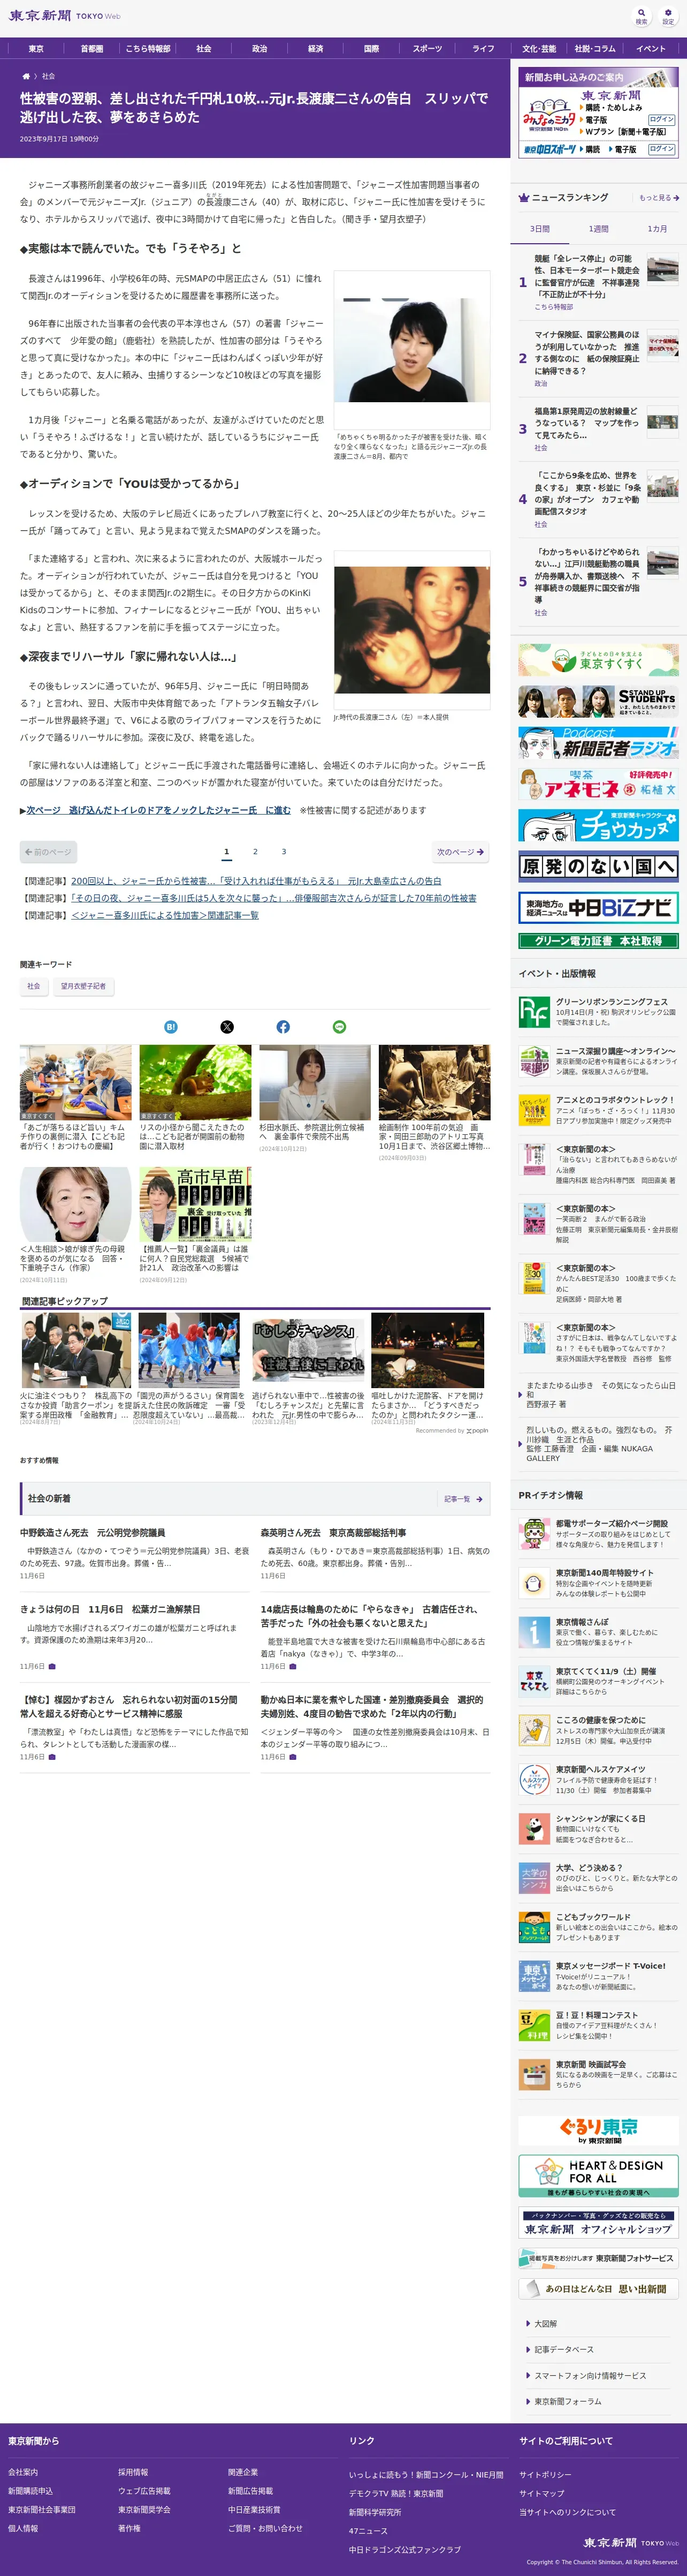687x2576 pixels.
Task: Open the search icon in the header
Action: pyautogui.click(x=641, y=16)
